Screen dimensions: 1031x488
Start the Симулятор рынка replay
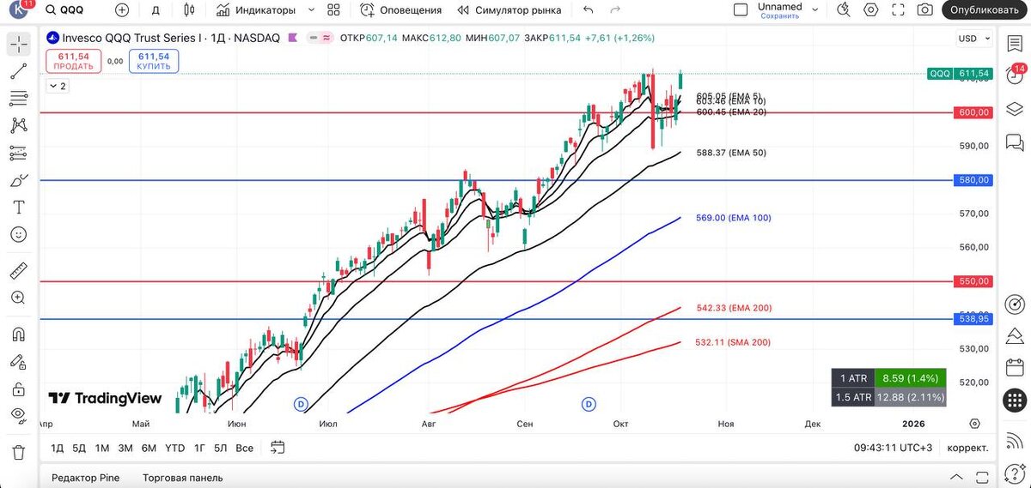pos(509,10)
